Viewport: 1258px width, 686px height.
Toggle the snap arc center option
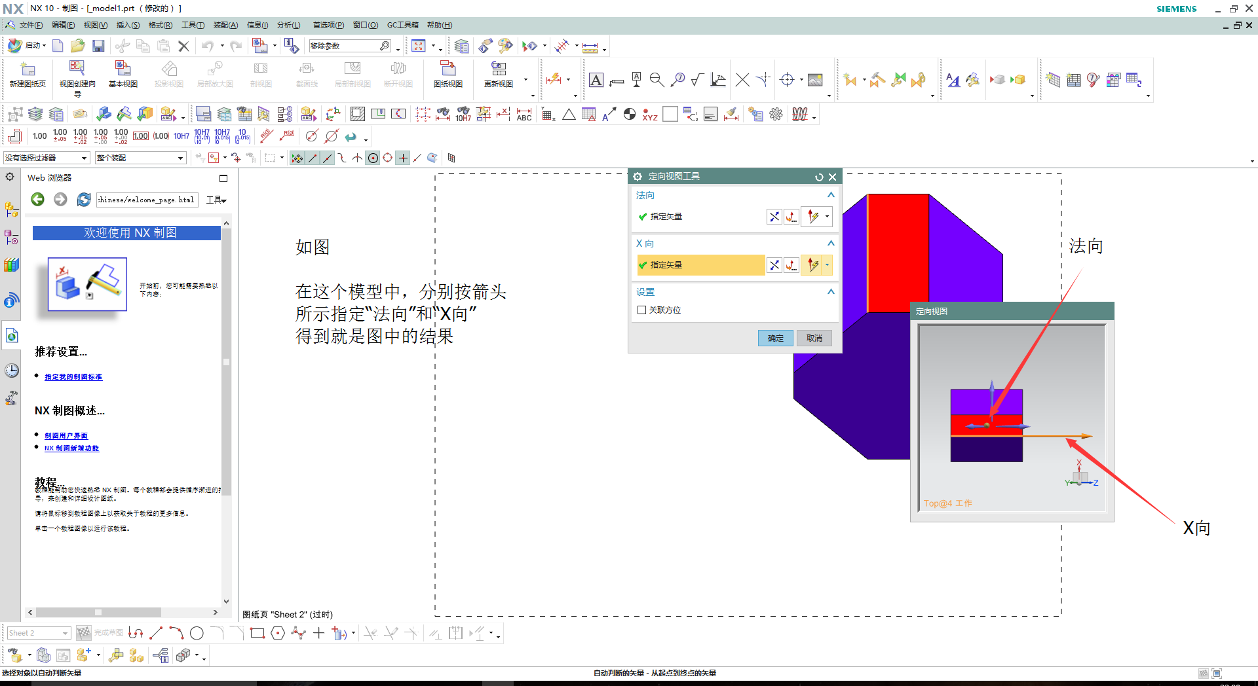point(373,158)
